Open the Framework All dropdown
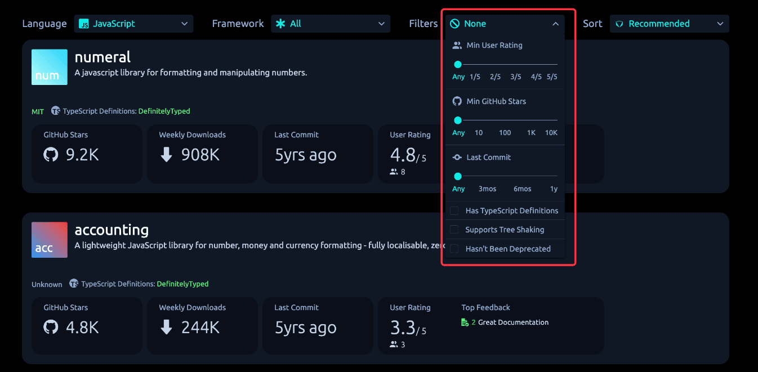 [331, 24]
